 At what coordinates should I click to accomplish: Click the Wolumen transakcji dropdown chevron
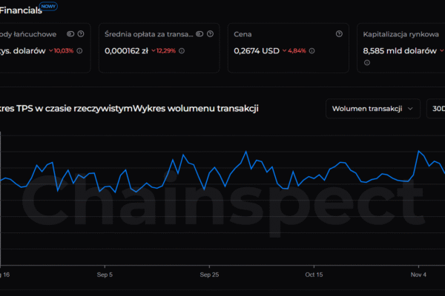[x=409, y=109]
